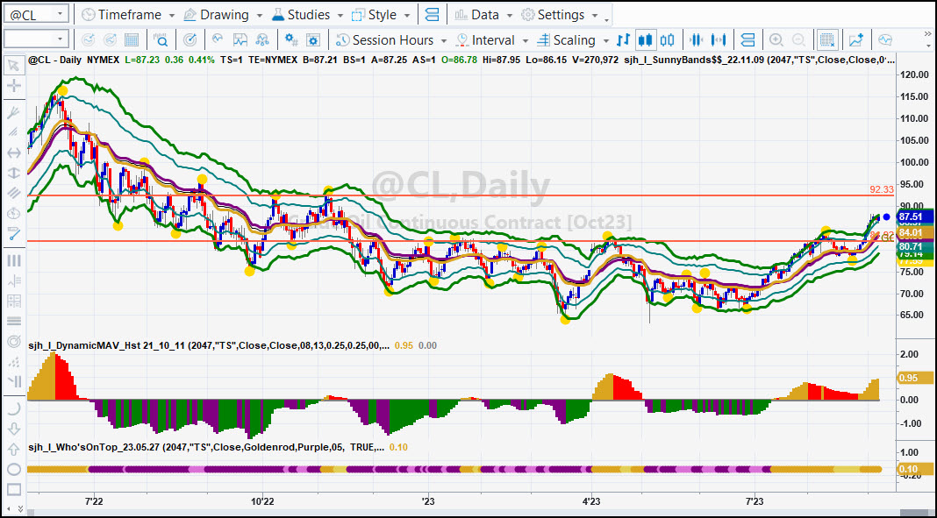The height and width of the screenshot is (518, 937).
Task: Click the small wave analysis icon
Action: (x=218, y=40)
